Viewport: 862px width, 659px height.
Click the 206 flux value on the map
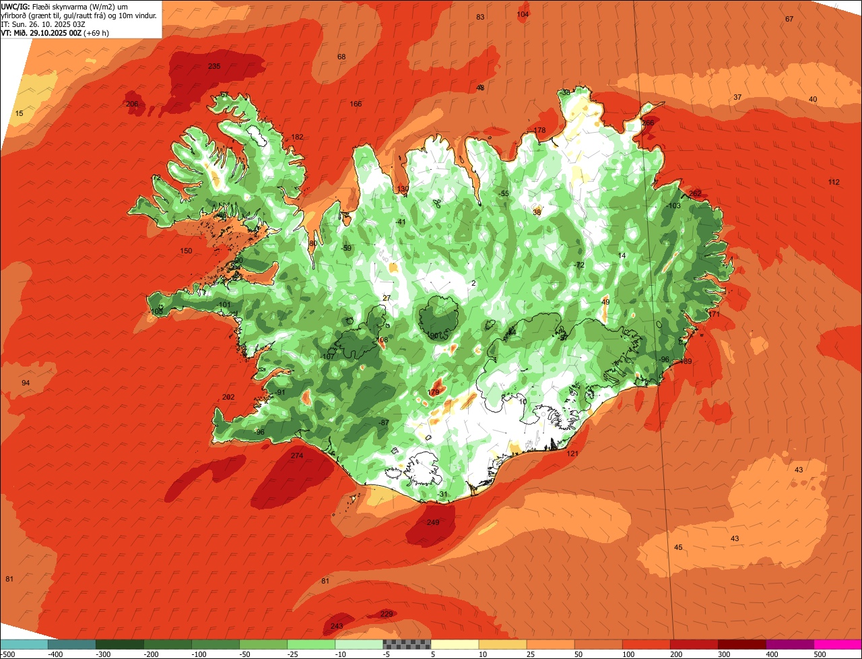coord(132,104)
